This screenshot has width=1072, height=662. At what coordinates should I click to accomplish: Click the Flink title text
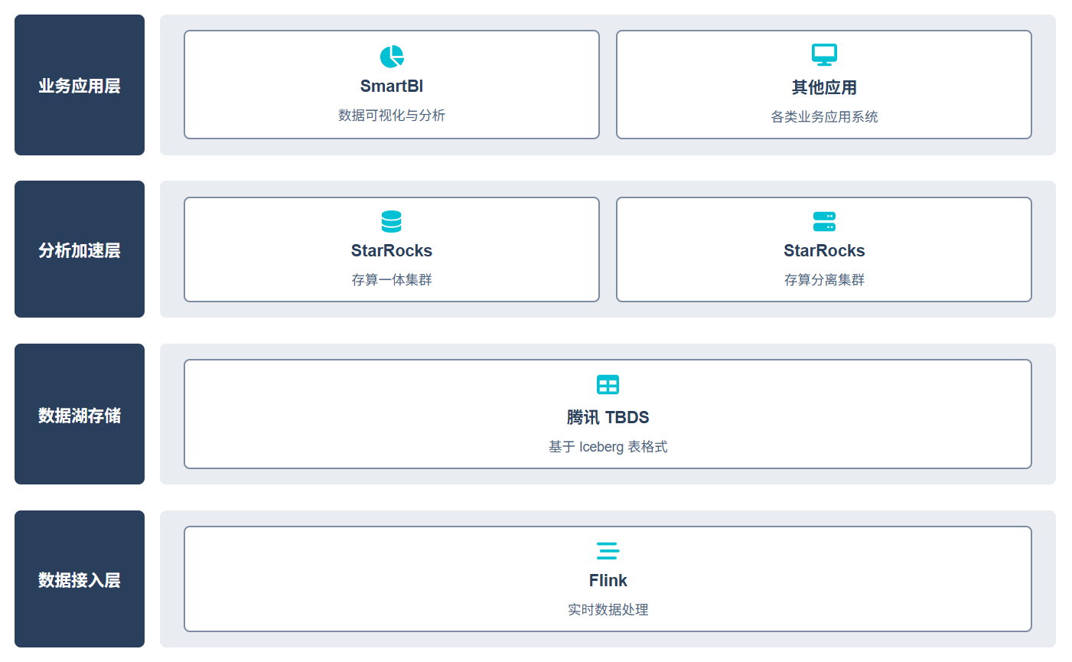(608, 580)
